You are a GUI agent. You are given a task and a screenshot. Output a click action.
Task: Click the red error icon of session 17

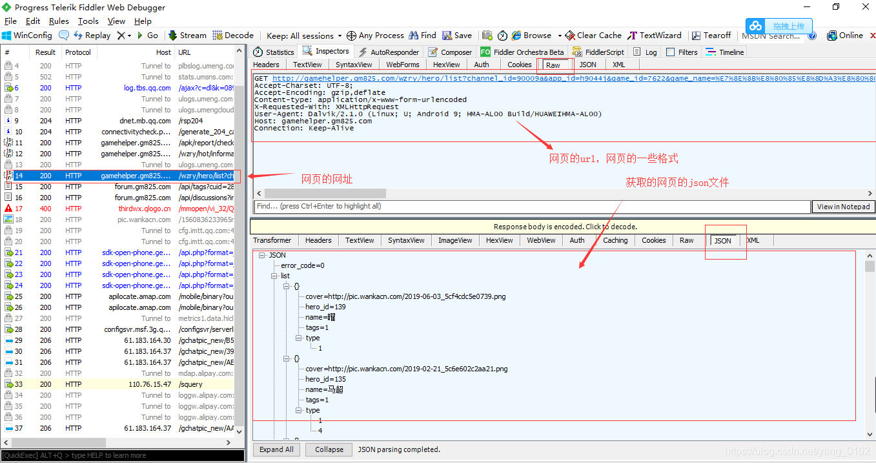(x=8, y=209)
